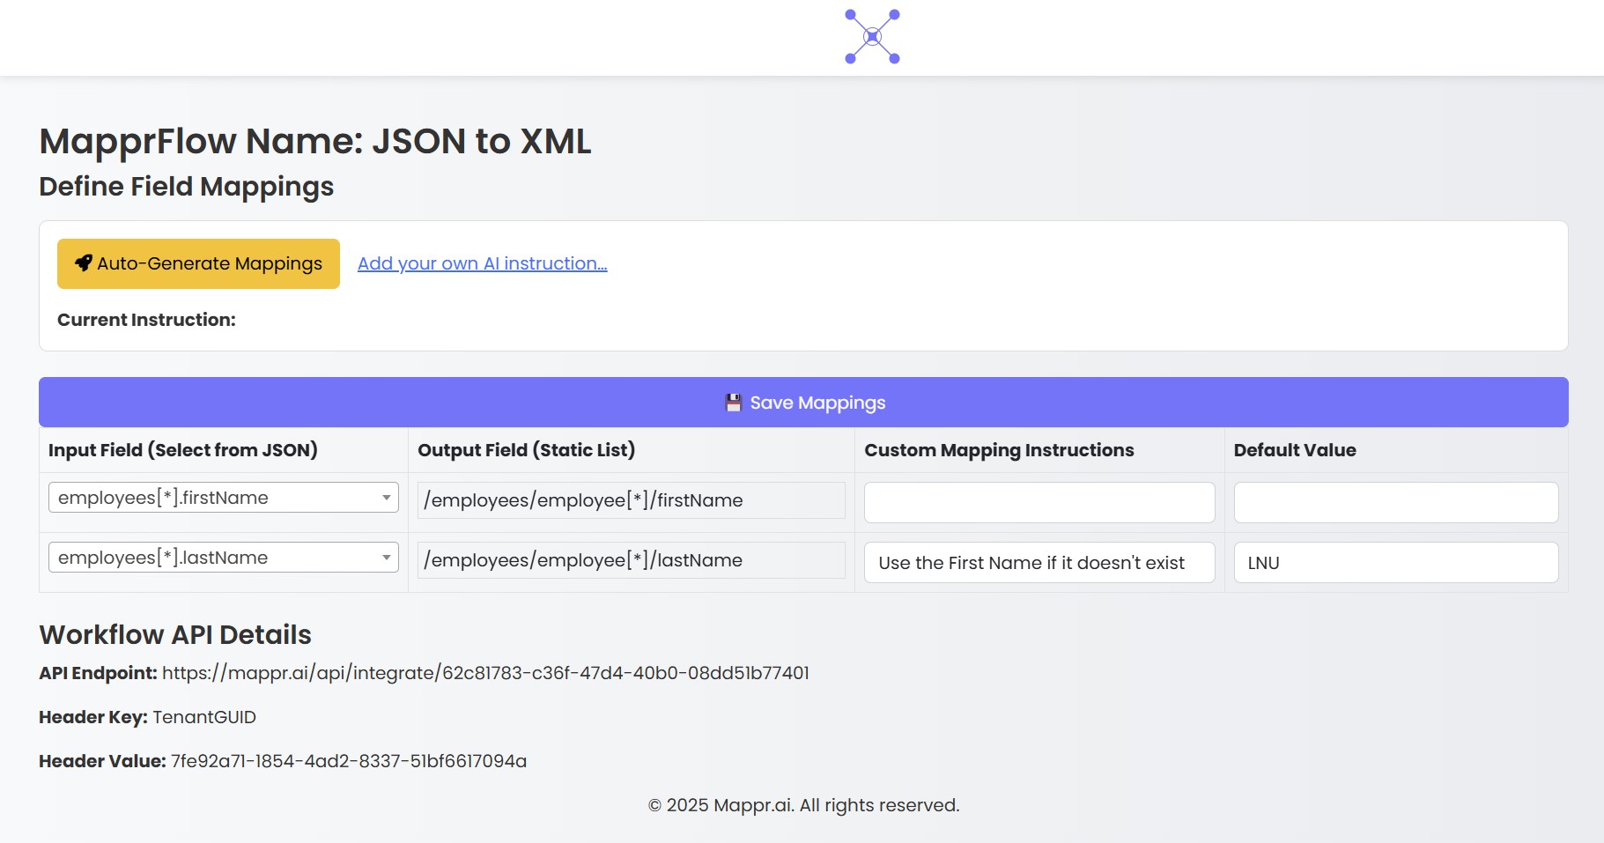Click the /employees/employee[*]/firstName output field
Screen dimensions: 1604x843
click(x=631, y=500)
